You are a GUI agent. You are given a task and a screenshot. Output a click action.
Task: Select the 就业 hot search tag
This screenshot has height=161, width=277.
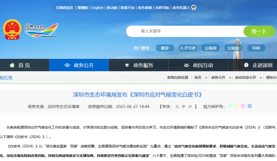[x=165, y=48]
